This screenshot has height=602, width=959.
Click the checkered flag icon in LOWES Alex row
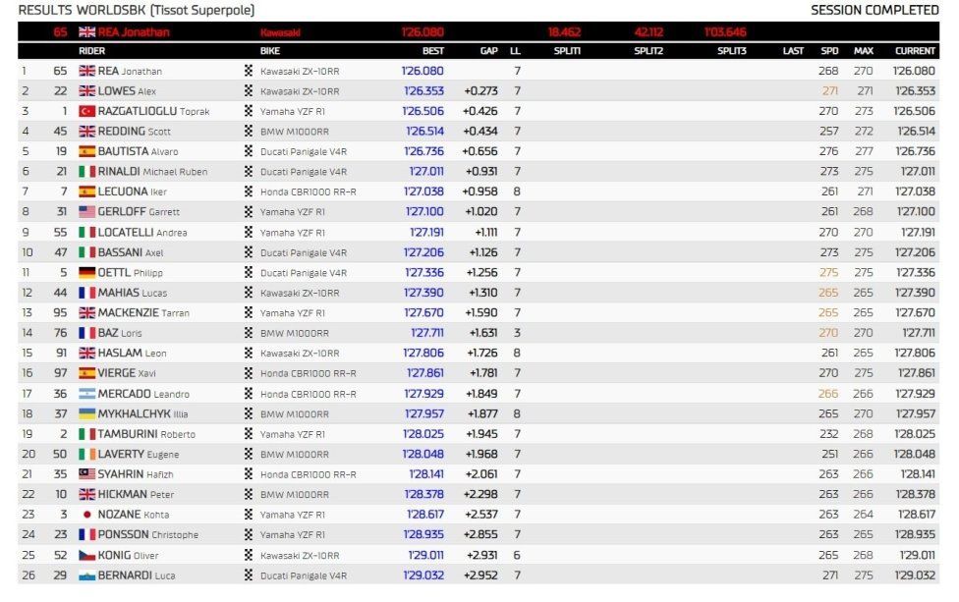click(x=249, y=91)
